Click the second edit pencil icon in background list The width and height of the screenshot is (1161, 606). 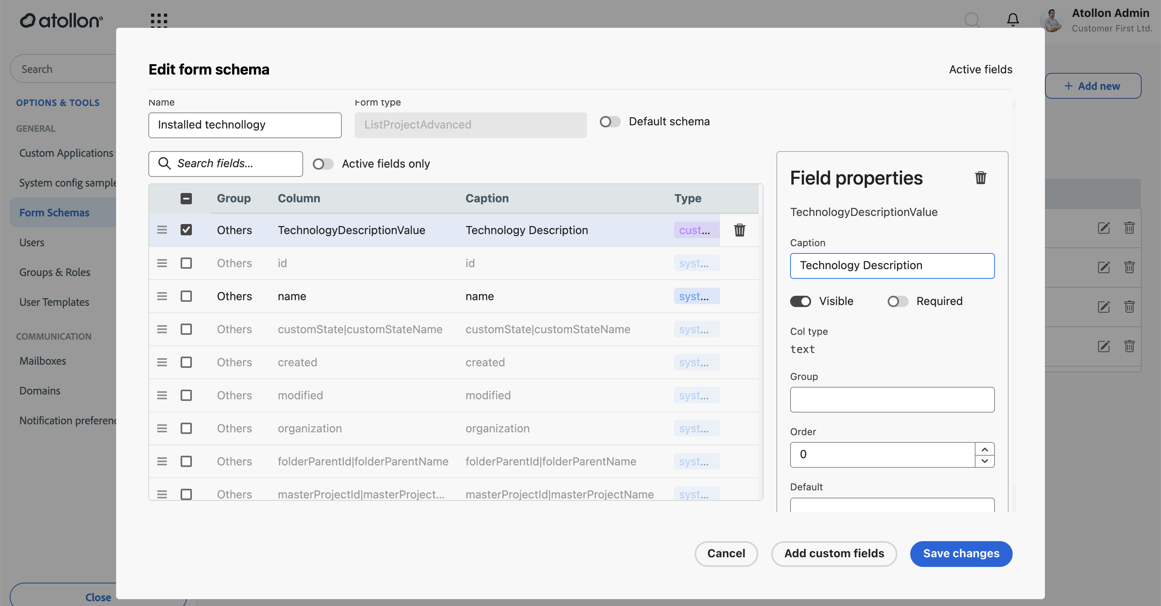[x=1104, y=268]
